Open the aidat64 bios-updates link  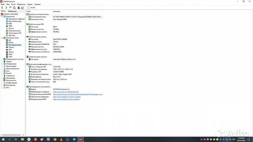tap(65, 99)
